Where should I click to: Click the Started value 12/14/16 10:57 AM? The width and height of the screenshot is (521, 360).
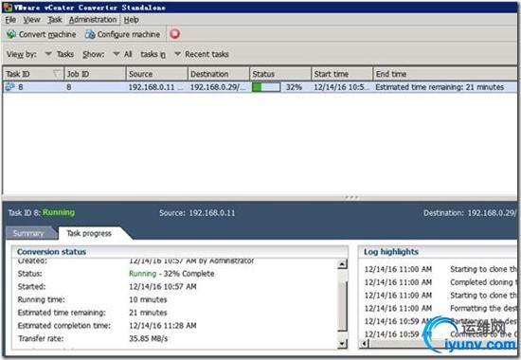[163, 286]
